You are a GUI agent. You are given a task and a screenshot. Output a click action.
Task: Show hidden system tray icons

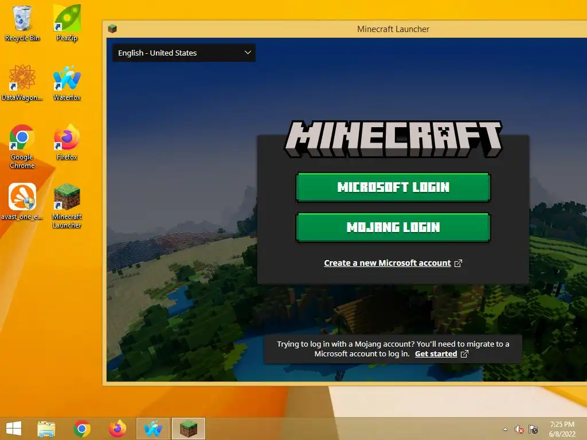[x=506, y=429]
